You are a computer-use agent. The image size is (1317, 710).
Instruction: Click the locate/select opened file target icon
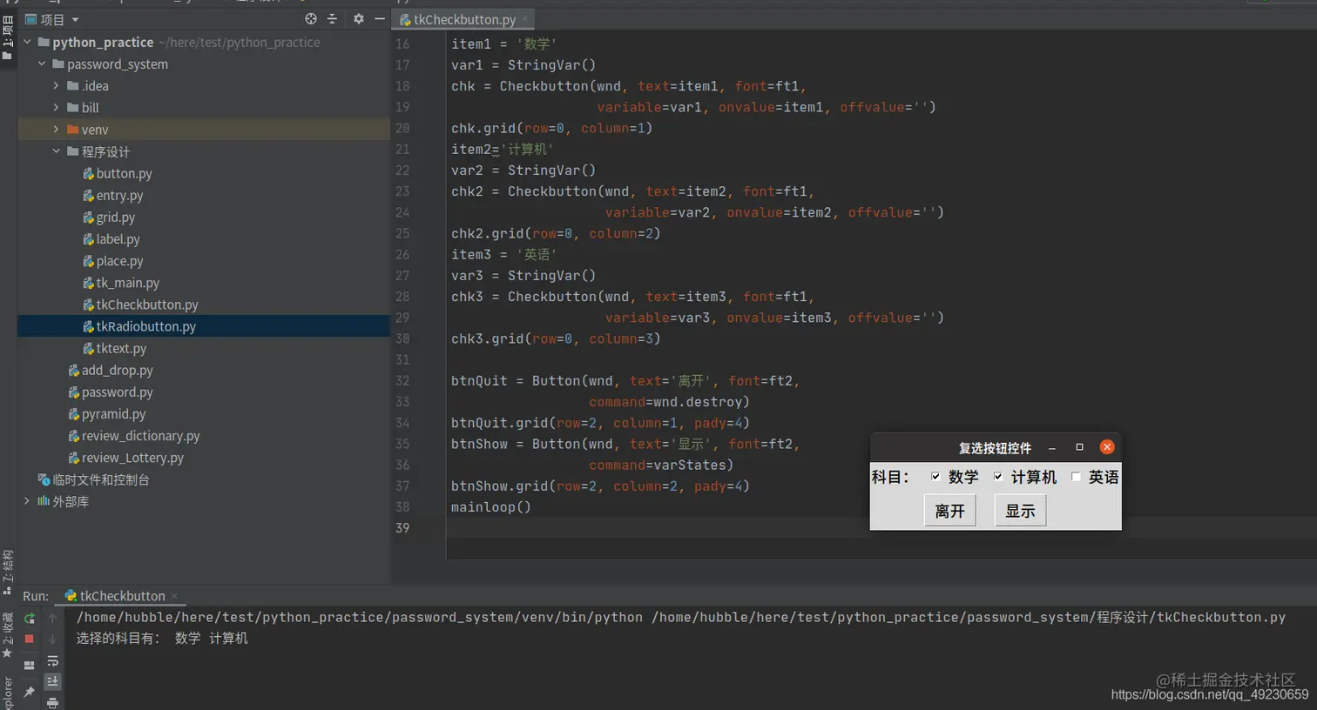311,18
